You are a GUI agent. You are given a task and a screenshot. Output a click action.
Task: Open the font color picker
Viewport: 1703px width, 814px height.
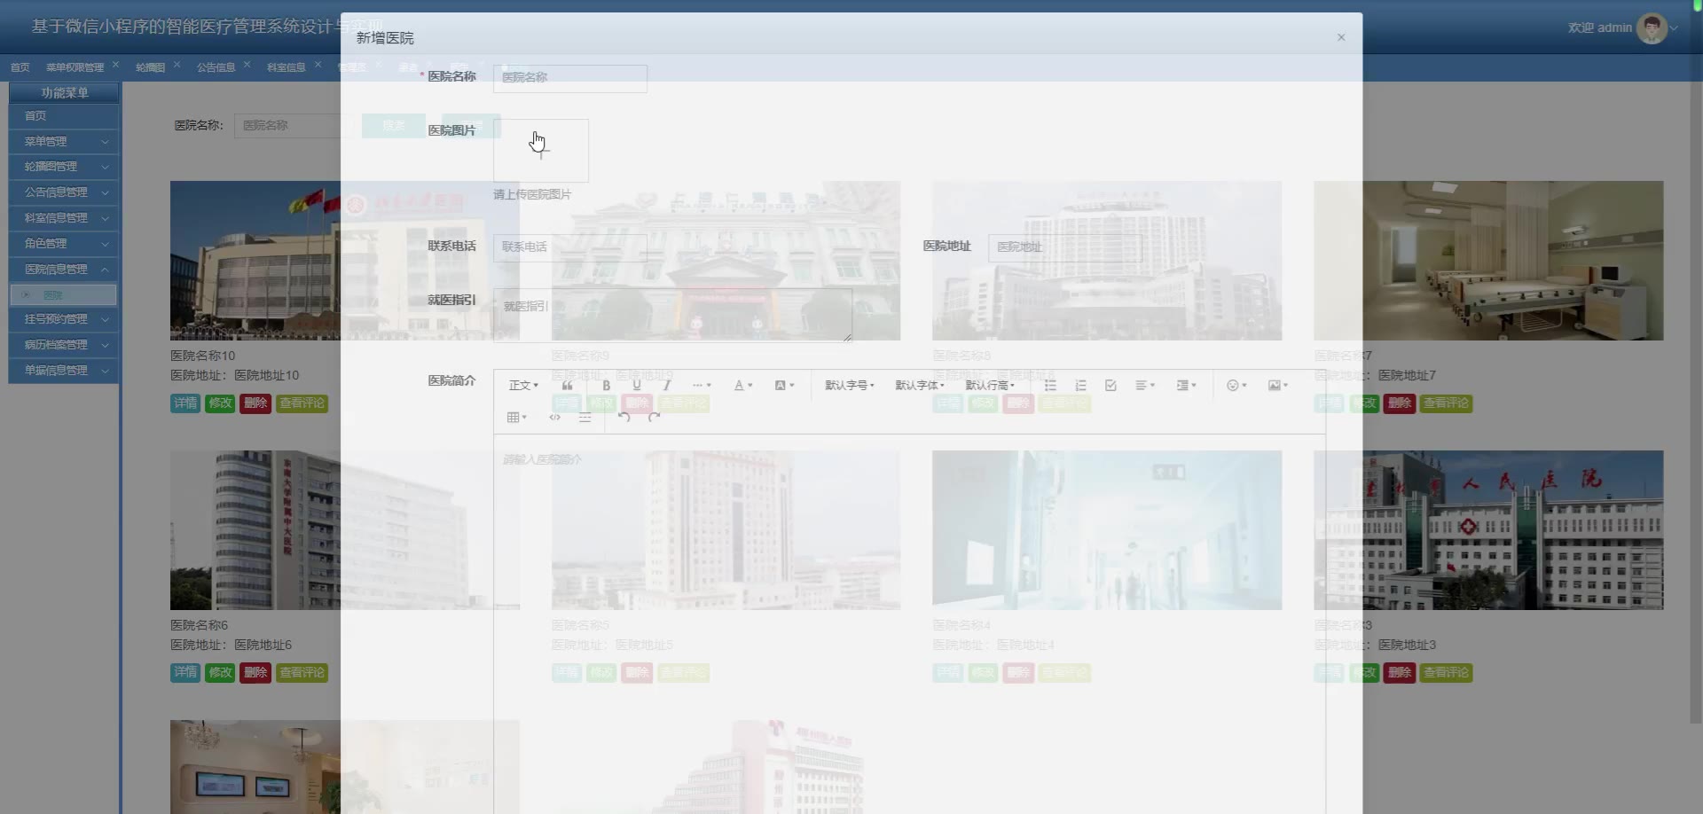pos(742,386)
